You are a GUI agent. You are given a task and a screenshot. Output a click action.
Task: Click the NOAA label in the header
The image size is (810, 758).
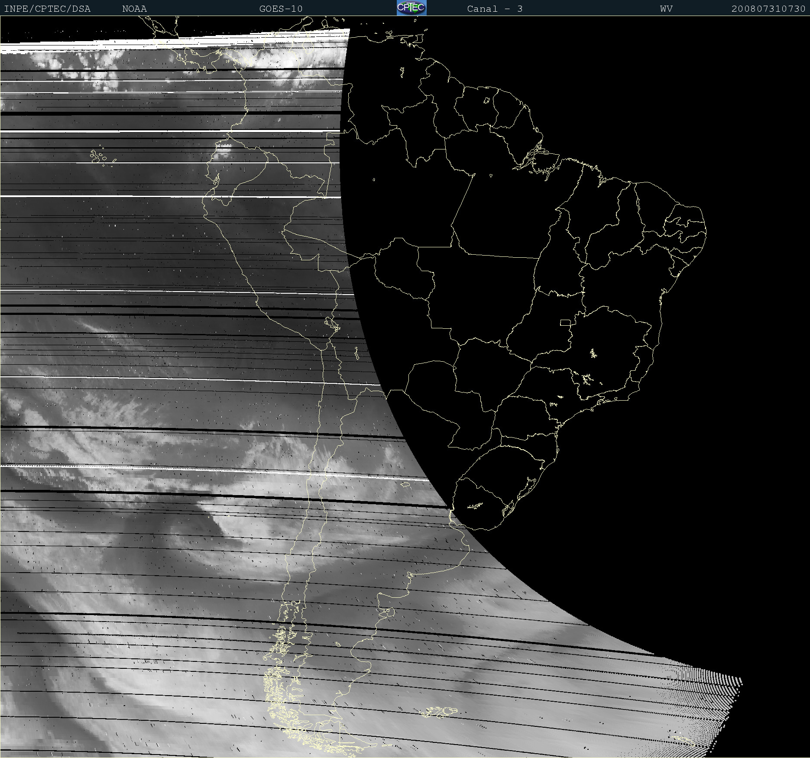coord(135,9)
